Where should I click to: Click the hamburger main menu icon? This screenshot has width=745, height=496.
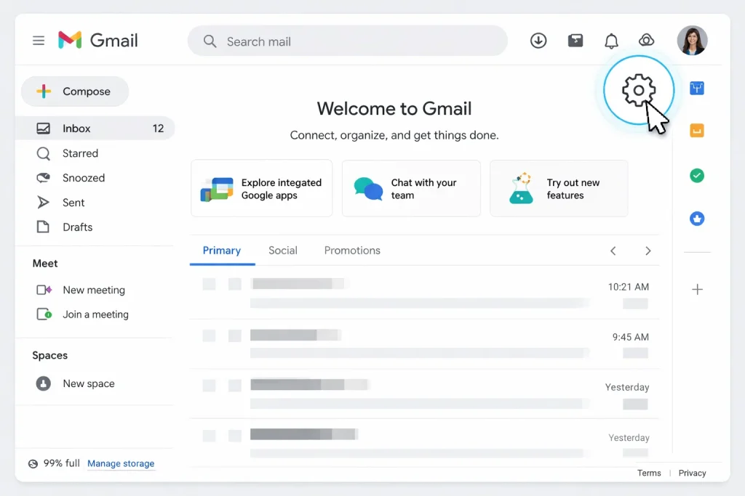pos(39,41)
